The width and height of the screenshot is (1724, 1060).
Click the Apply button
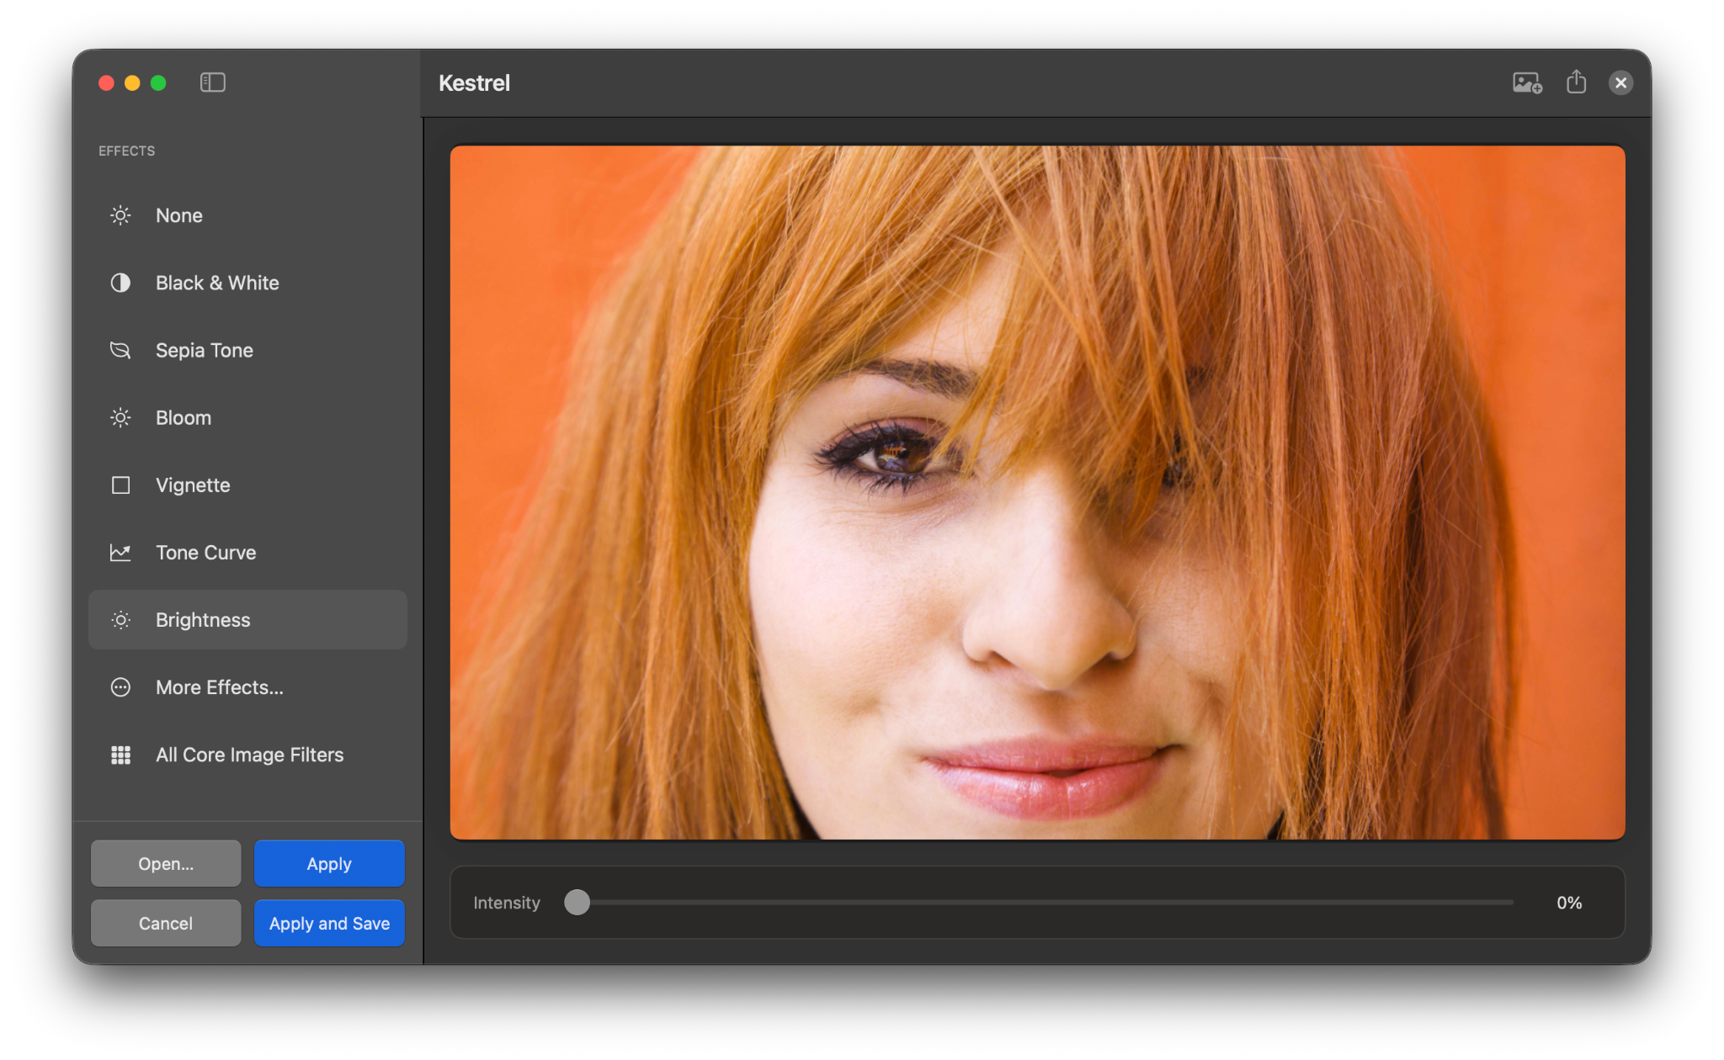[329, 863]
